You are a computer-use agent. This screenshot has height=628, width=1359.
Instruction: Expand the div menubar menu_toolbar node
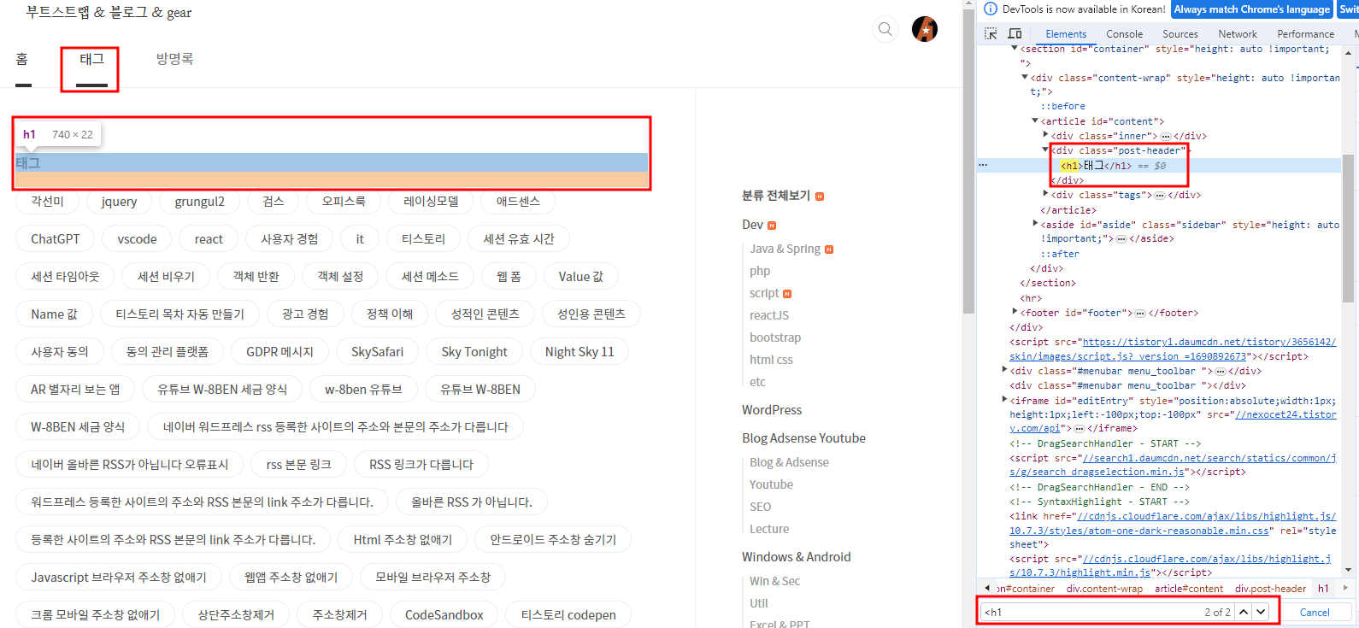[1004, 370]
